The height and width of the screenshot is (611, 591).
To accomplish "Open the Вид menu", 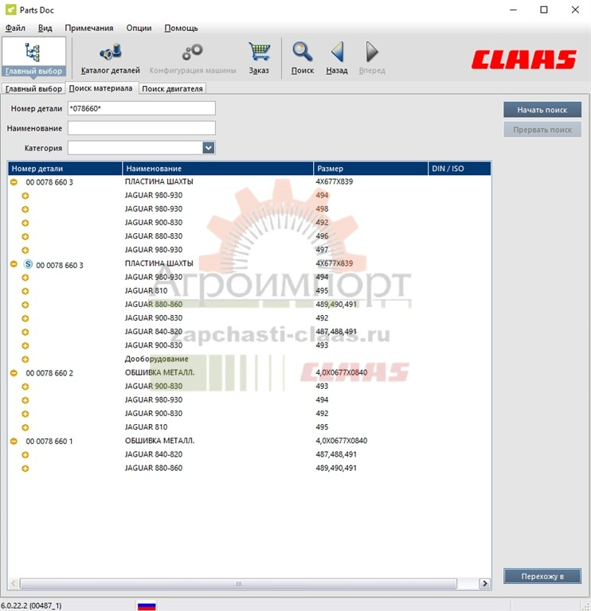I will 45,28.
